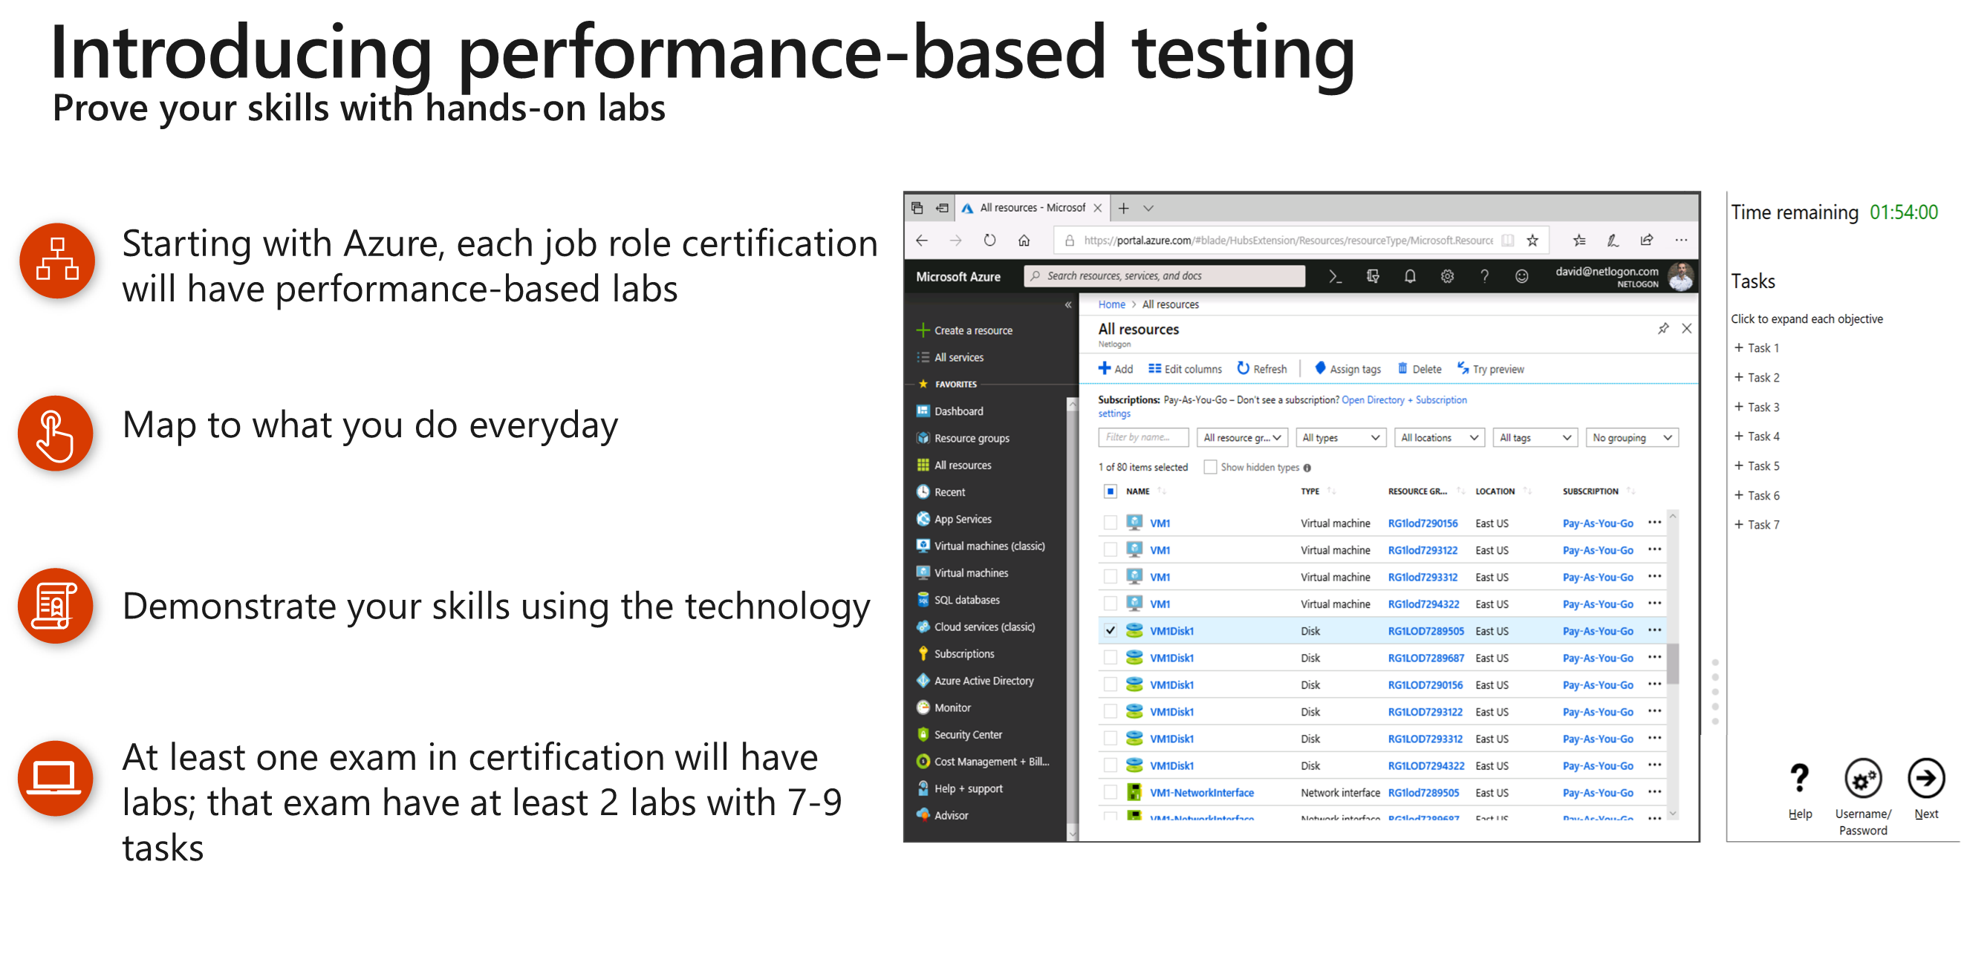Open portal settings gear
This screenshot has height=971, width=1967.
point(1447,276)
